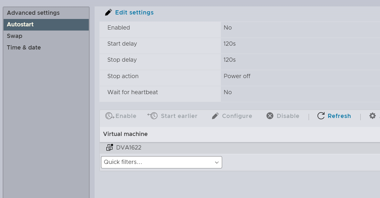Open the Actions gear icon
Screen dimensions: 380x198
coord(372,116)
